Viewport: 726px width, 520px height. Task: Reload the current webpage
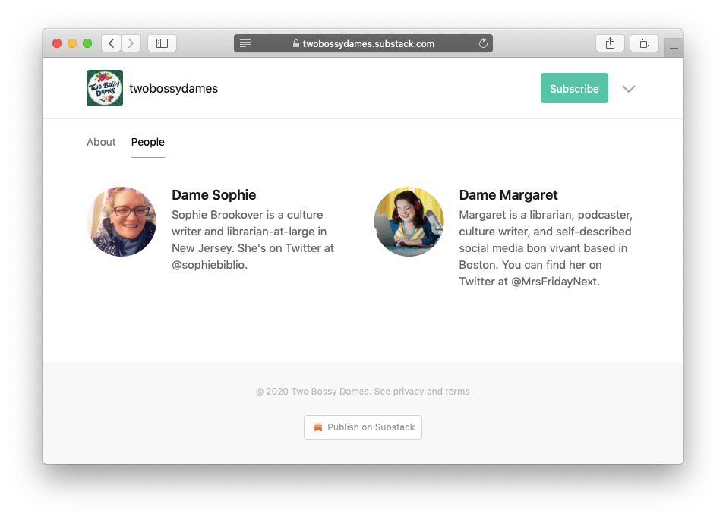pyautogui.click(x=483, y=43)
